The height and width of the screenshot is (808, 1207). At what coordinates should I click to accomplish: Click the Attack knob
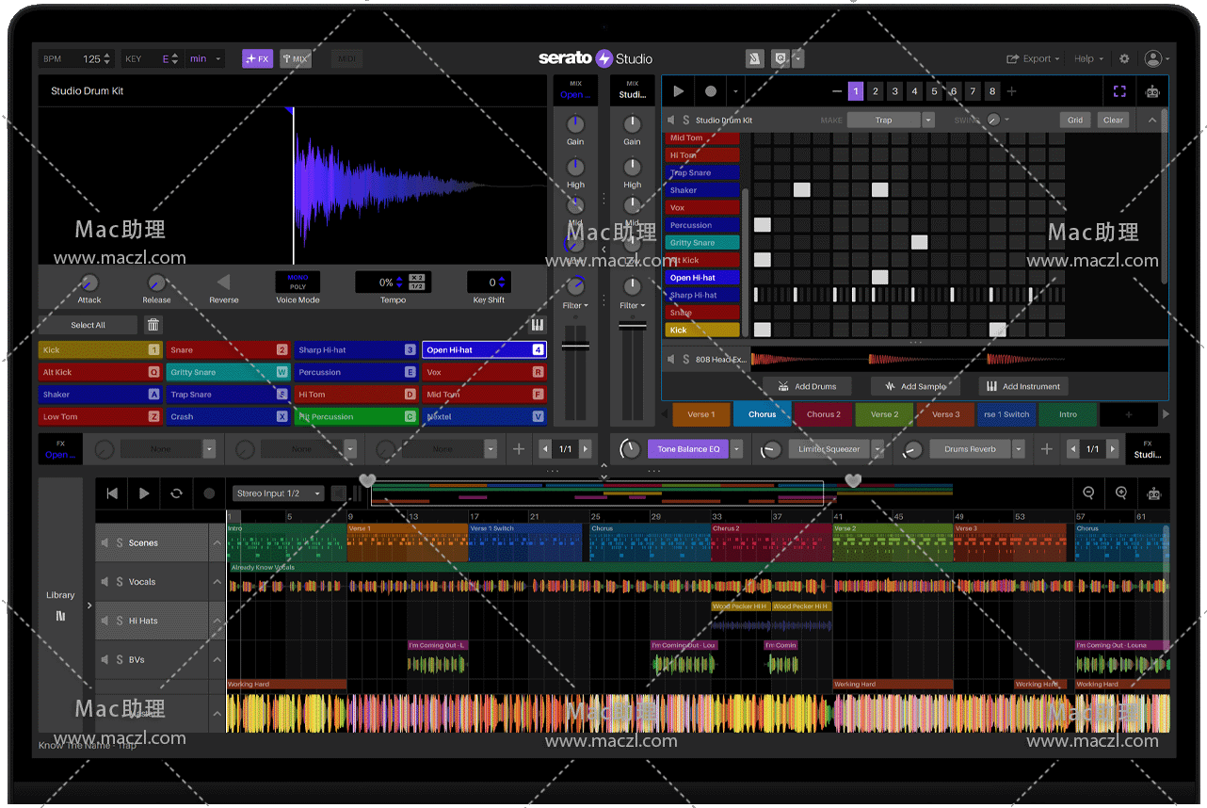click(x=89, y=283)
